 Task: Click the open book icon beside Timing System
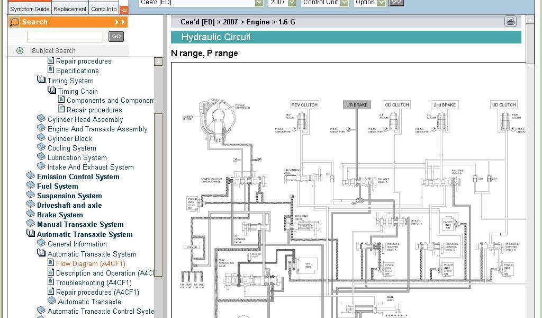coord(41,80)
